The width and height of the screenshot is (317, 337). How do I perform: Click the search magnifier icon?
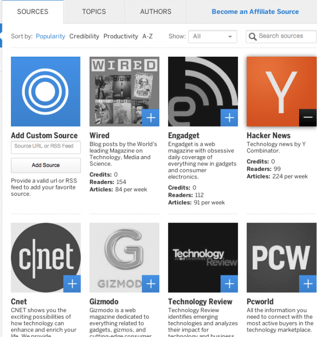pyautogui.click(x=253, y=37)
